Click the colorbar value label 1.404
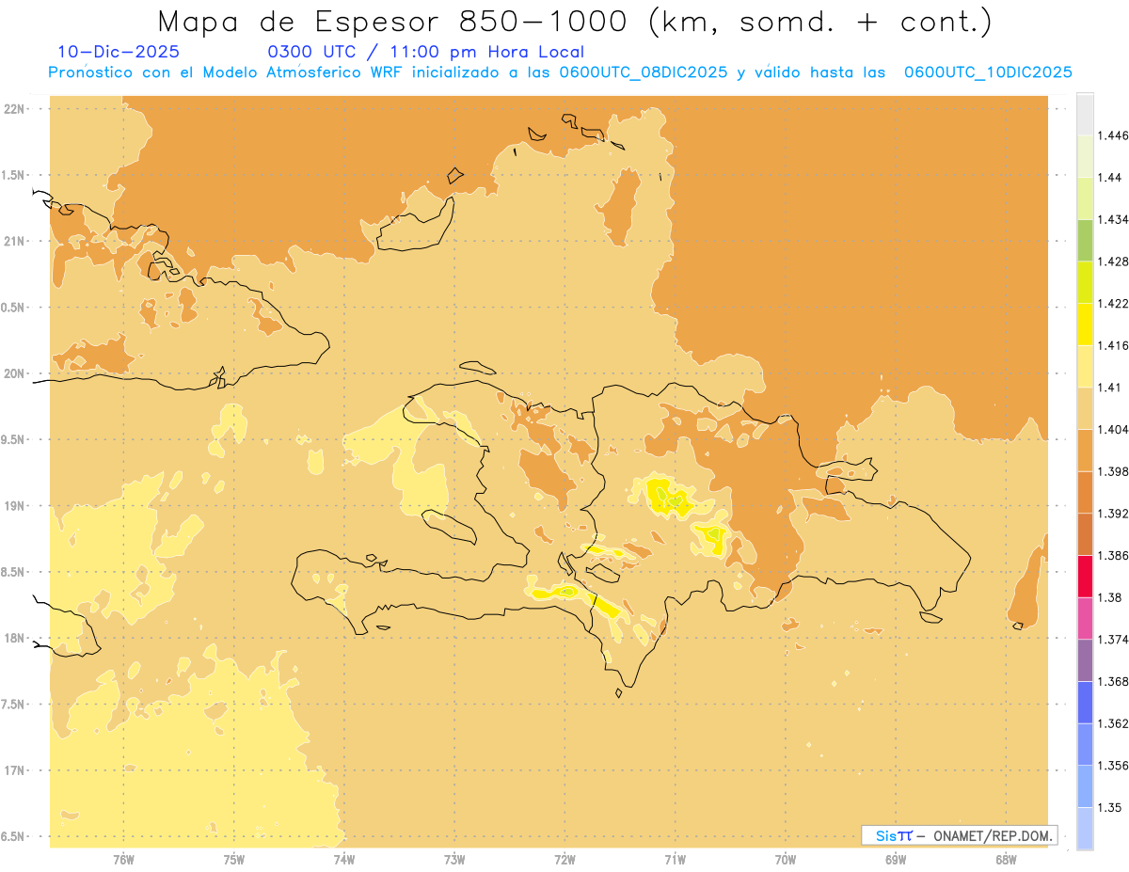The image size is (1129, 872). pyautogui.click(x=1113, y=429)
